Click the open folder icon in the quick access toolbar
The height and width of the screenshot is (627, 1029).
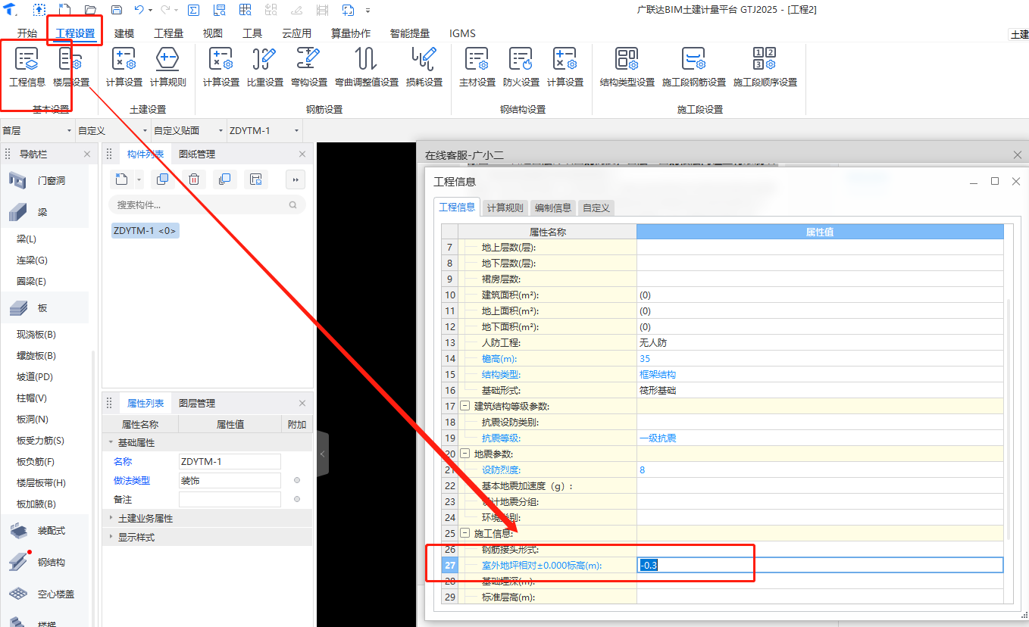pos(91,10)
